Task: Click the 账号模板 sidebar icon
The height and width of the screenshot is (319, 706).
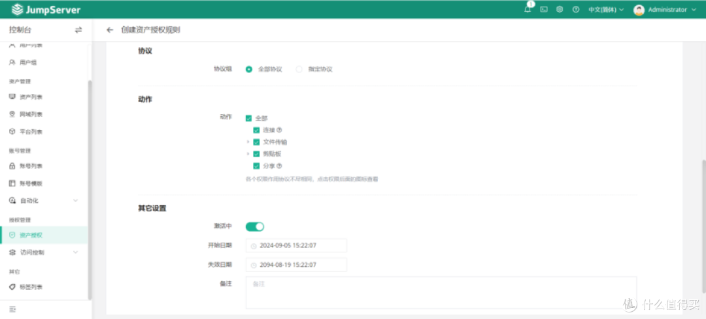Action: click(12, 183)
